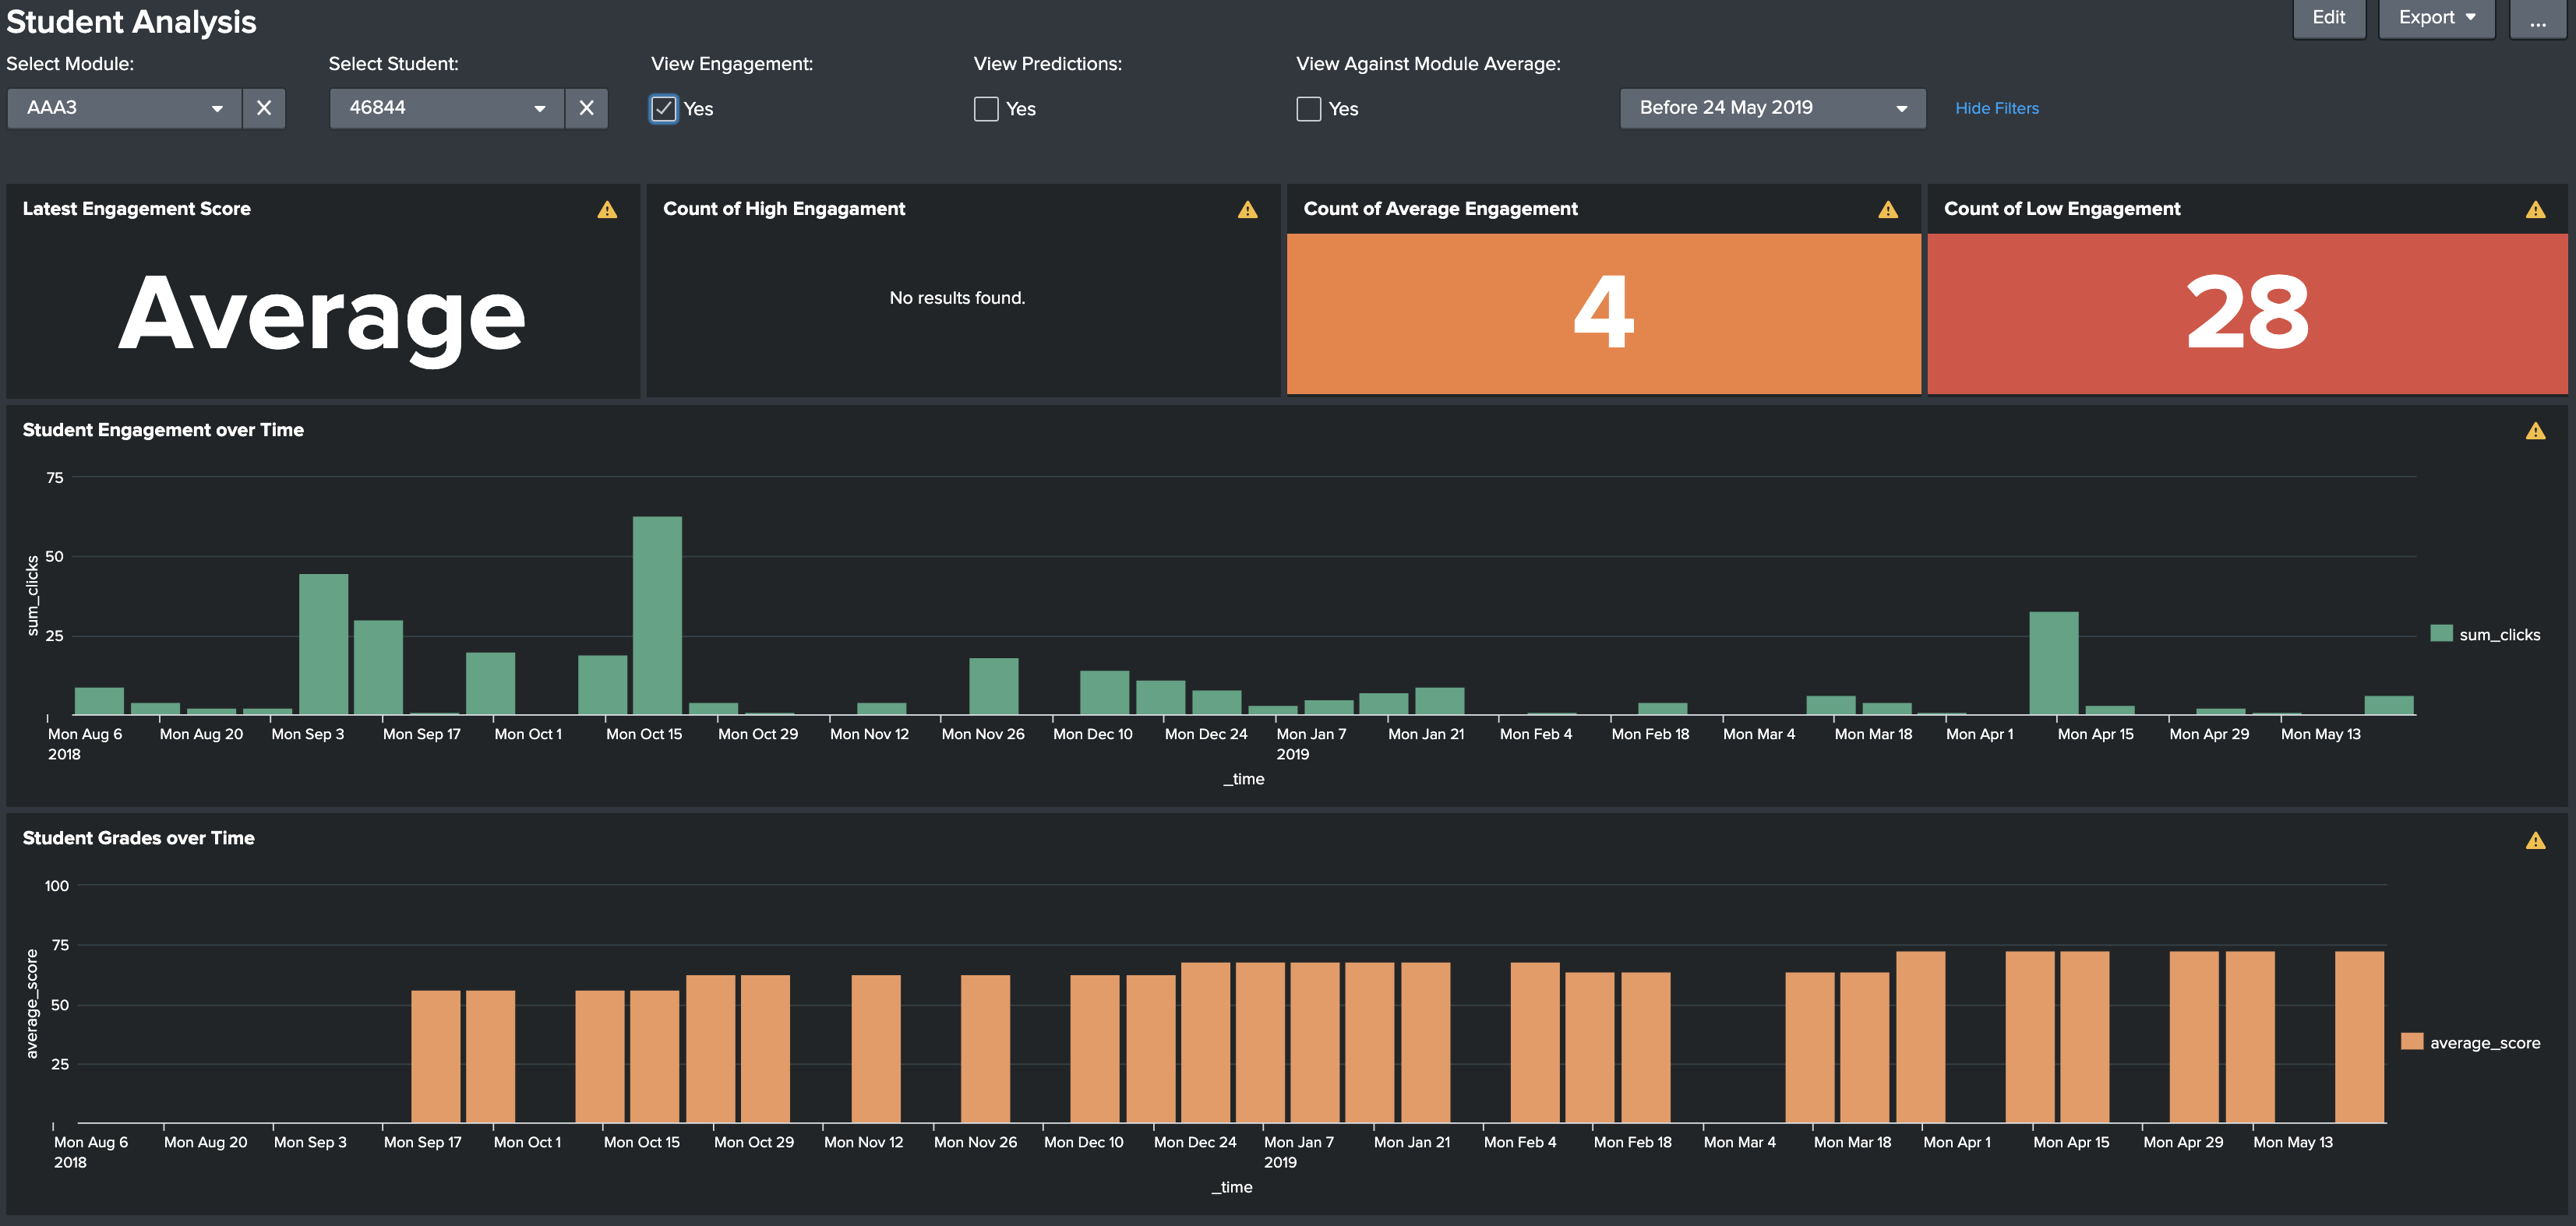
Task: Click the average_score legend color swatch
Action: coord(2412,1042)
